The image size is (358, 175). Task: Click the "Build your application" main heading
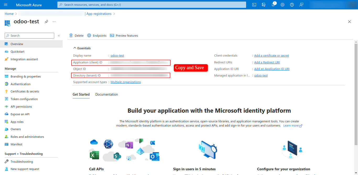pyautogui.click(x=209, y=111)
